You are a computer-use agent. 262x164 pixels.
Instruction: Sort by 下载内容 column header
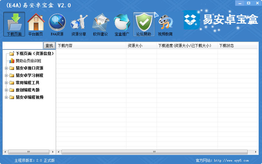(91, 46)
